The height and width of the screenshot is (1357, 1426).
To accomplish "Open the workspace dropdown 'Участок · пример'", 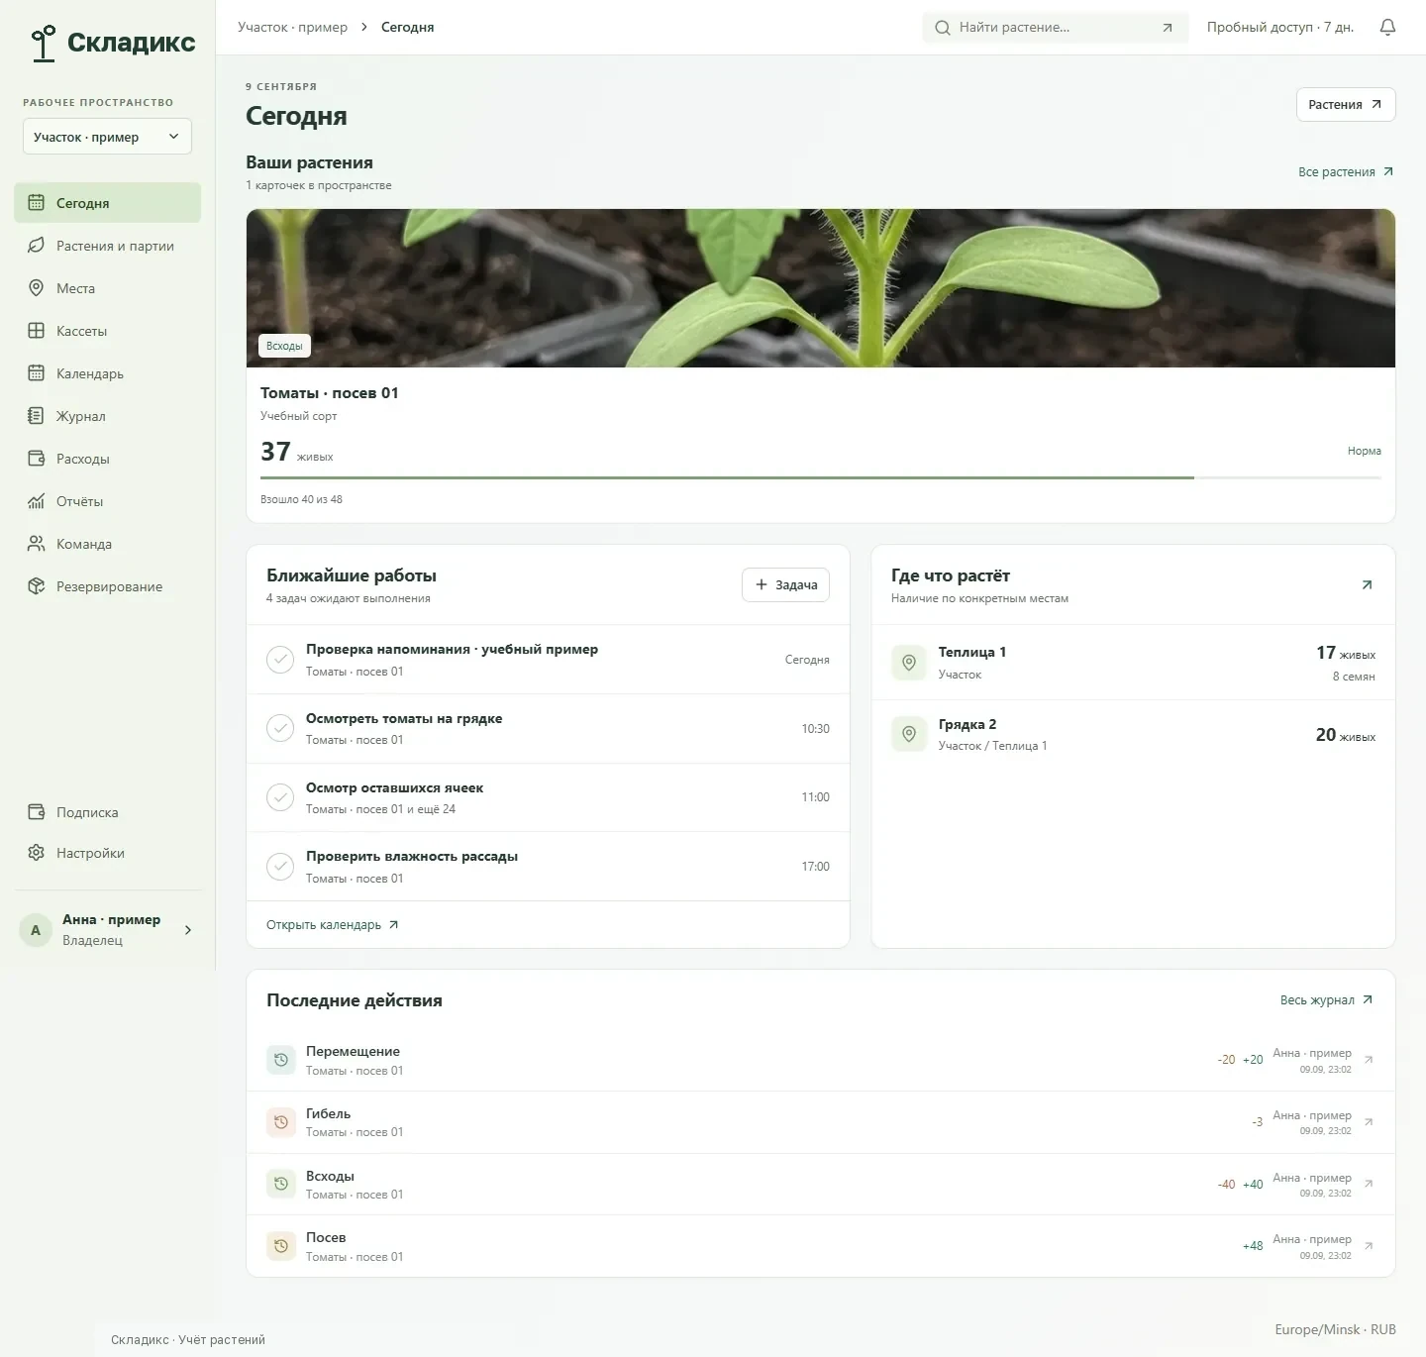I will tap(107, 137).
